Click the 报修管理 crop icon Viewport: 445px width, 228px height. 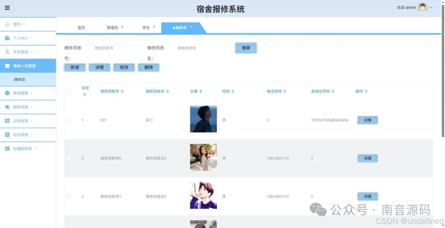click(7, 107)
